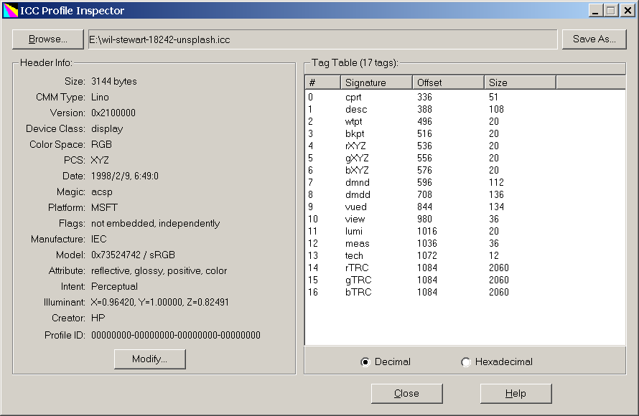Select the rTRC tag row
Screen dimensions: 639x416
click(x=358, y=268)
